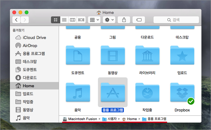Focus the 검색 search field
This screenshot has width=211, height=130.
tap(176, 20)
